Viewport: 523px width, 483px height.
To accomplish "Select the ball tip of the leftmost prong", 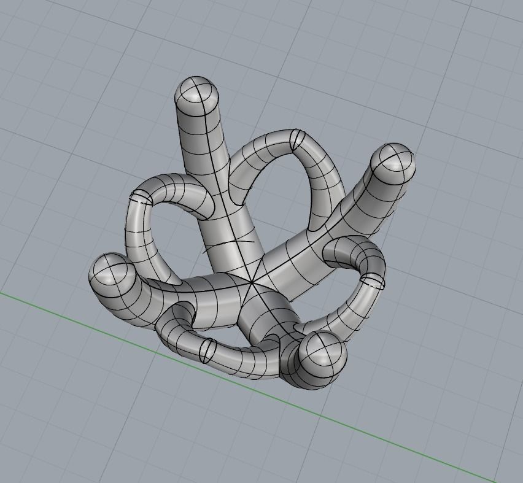I will 112,276.
